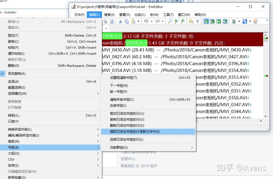Click the vertical scrollbar down arrow
The image size is (273, 179).
pos(265,116)
